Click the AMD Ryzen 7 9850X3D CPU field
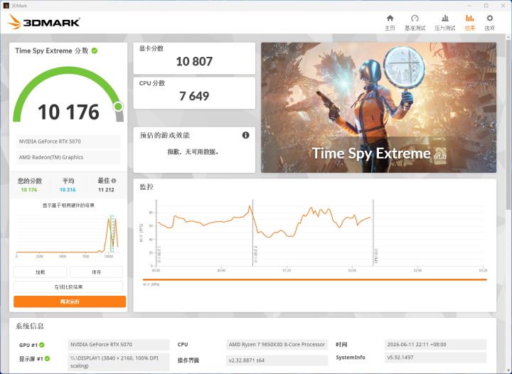The image size is (512, 374). [277, 345]
